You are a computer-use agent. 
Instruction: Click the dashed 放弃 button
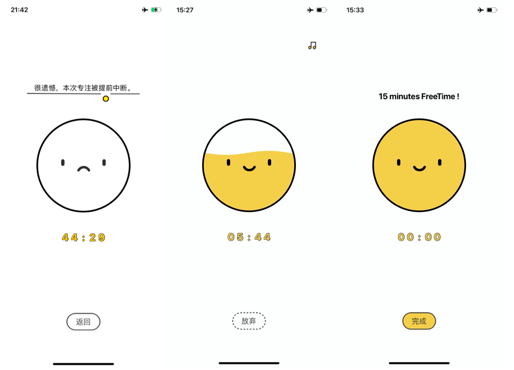tap(249, 321)
